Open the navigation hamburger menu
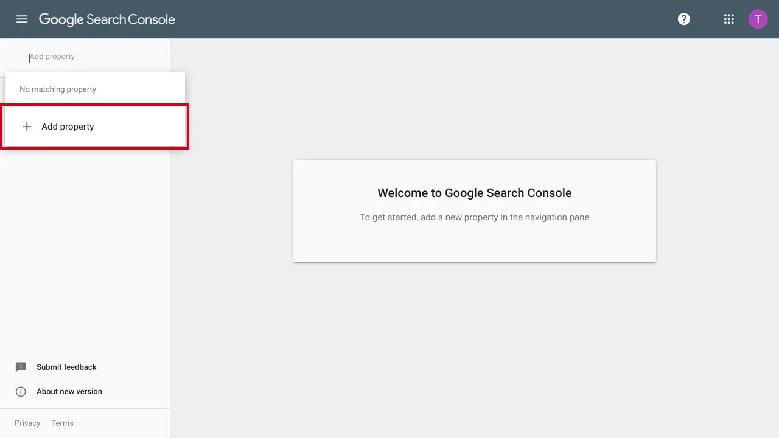 point(22,19)
